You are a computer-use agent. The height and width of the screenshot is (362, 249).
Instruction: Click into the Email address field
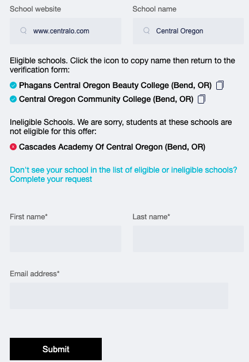coord(119,296)
